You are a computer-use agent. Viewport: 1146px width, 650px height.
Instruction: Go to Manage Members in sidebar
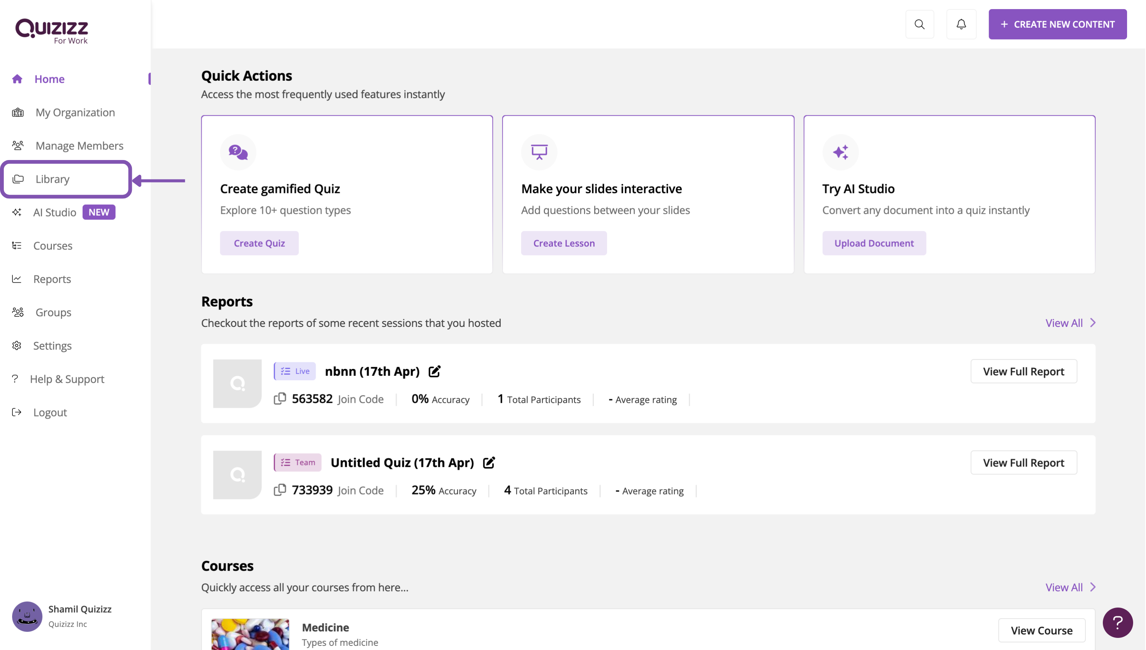point(79,146)
